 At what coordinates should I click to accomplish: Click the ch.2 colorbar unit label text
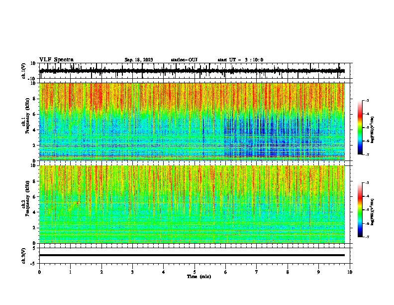pyautogui.click(x=373, y=212)
